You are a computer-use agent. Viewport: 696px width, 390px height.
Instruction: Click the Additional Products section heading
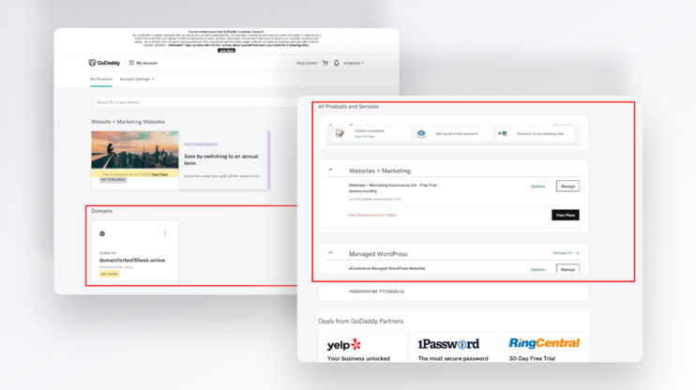pyautogui.click(x=376, y=291)
